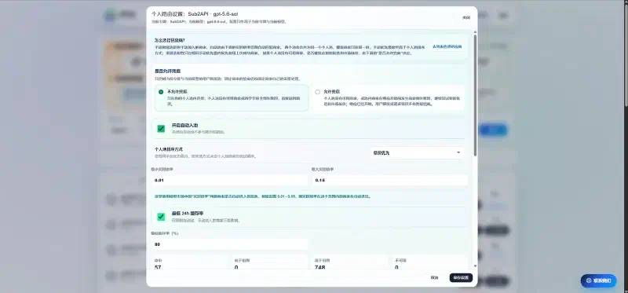
Task: Open the blue customer service chat button
Action: pos(599,280)
